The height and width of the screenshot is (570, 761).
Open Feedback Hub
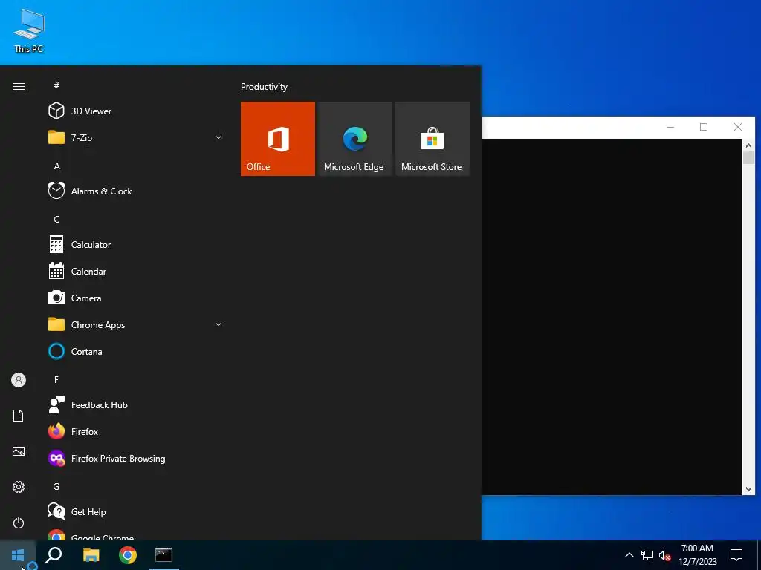click(x=135, y=404)
